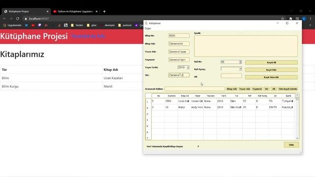Click the Aranacak Kelime search field
The height and width of the screenshot is (177, 315).
coord(194,88)
